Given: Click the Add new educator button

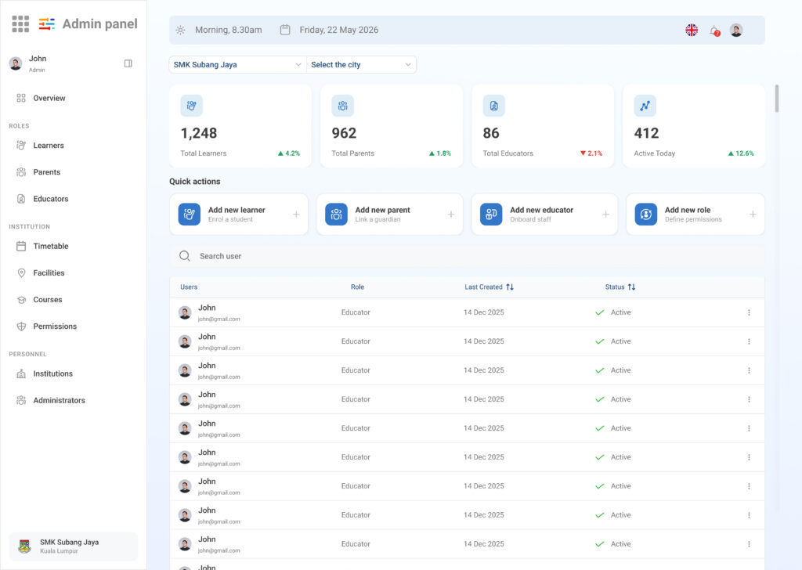Looking at the screenshot, I should pyautogui.click(x=544, y=215).
